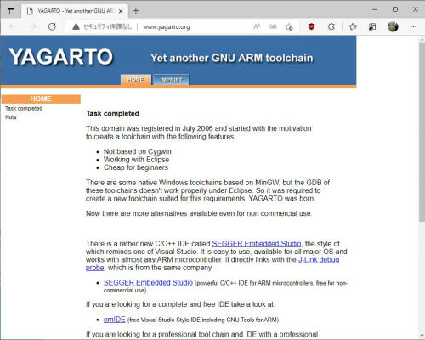
Task: Click the YAGARTO logo title
Action: 61,57
